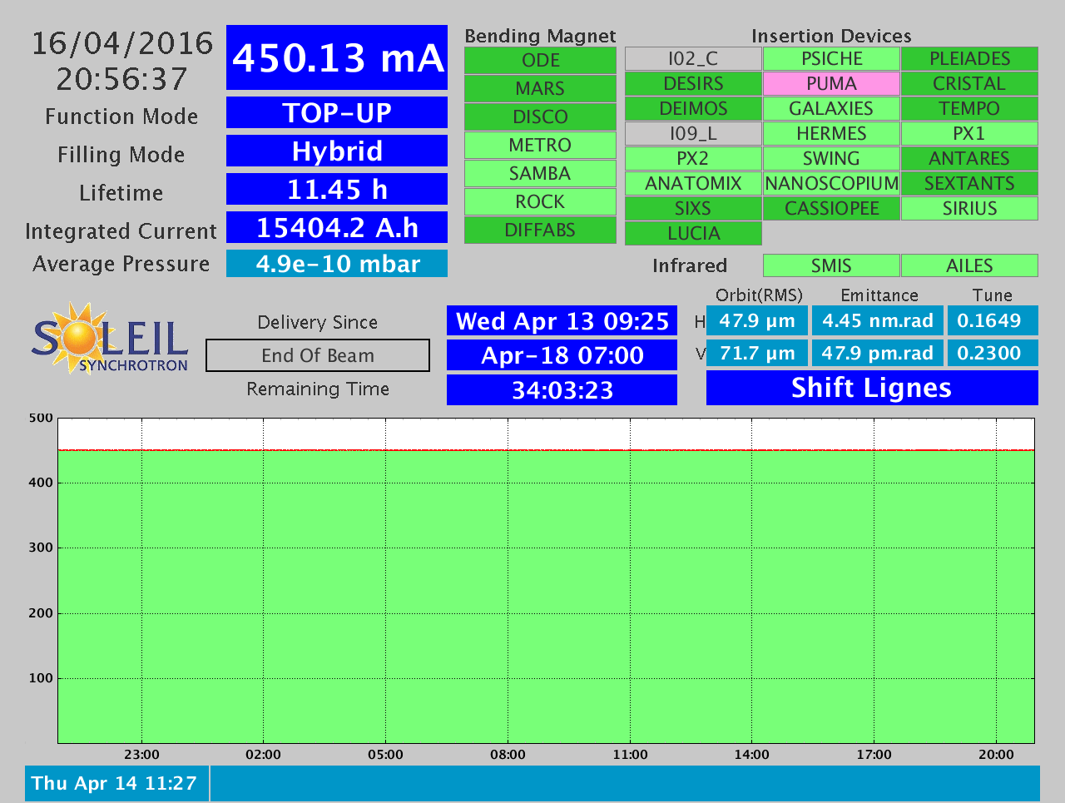Select the DIFFABS beamline box
Image resolution: width=1065 pixels, height=803 pixels.
(x=540, y=230)
